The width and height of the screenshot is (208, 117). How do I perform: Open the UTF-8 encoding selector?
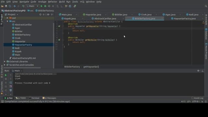pyautogui.click(x=196, y=101)
